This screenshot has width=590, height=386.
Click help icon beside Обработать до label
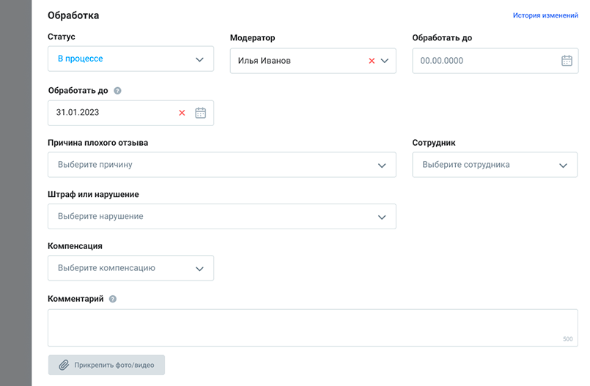coord(117,91)
